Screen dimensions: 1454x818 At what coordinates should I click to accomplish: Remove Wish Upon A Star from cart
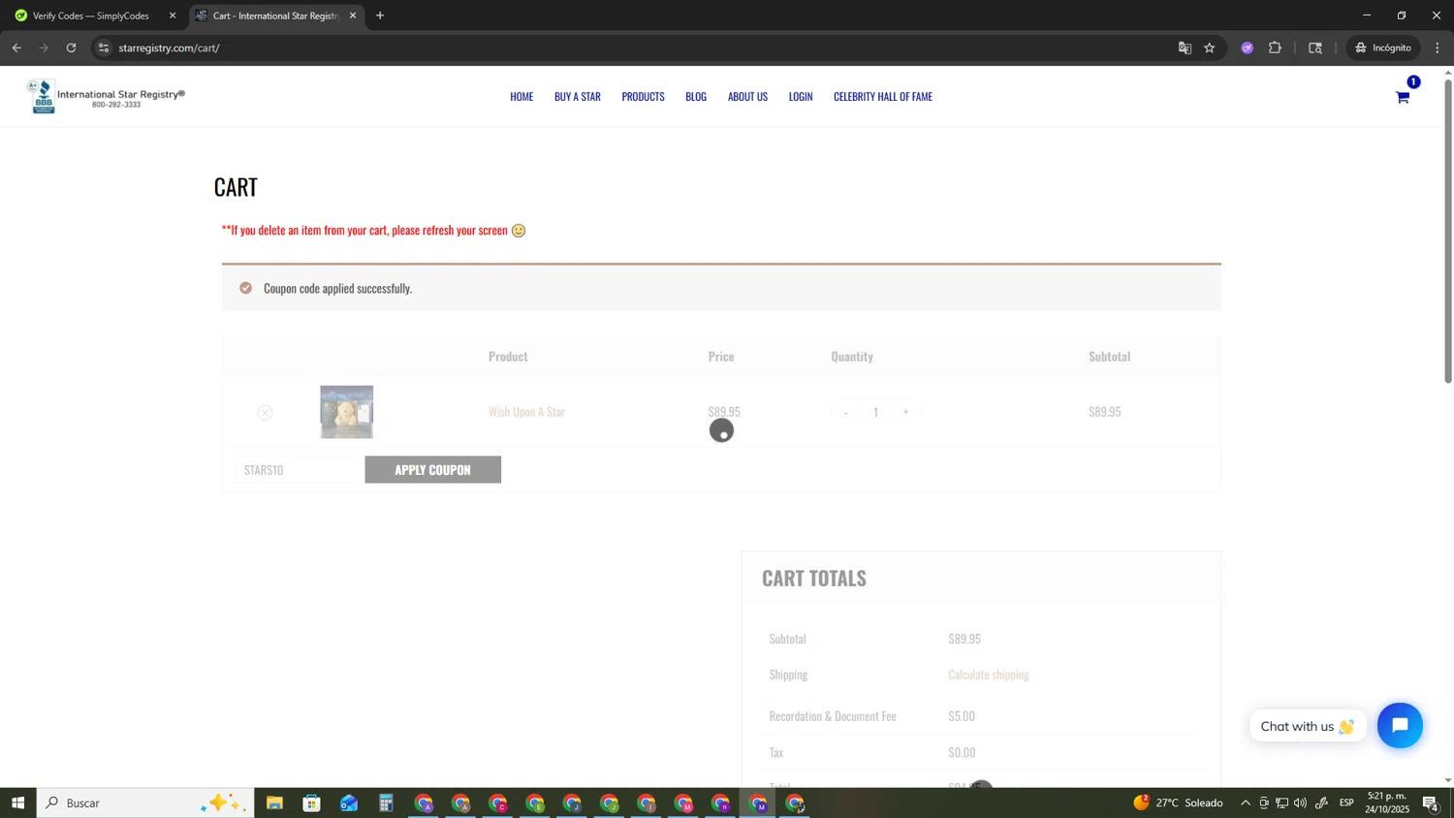click(265, 413)
